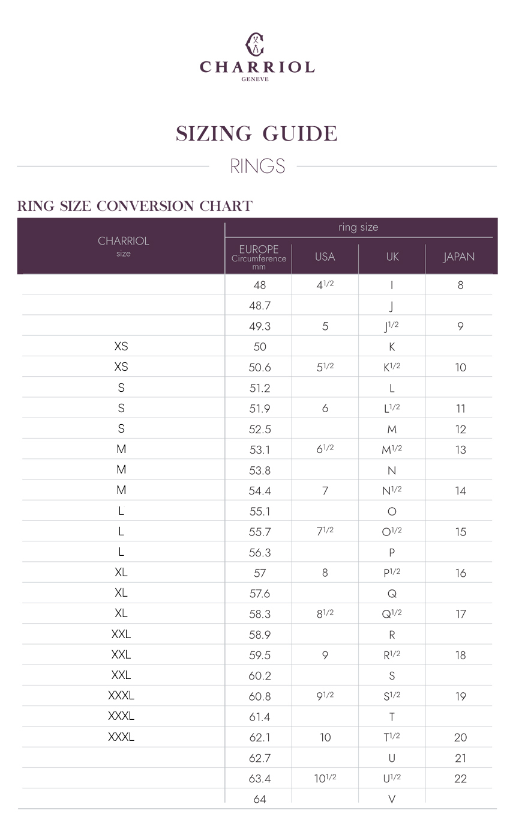
Task: Click the USA size 7 cell
Action: pyautogui.click(x=325, y=491)
